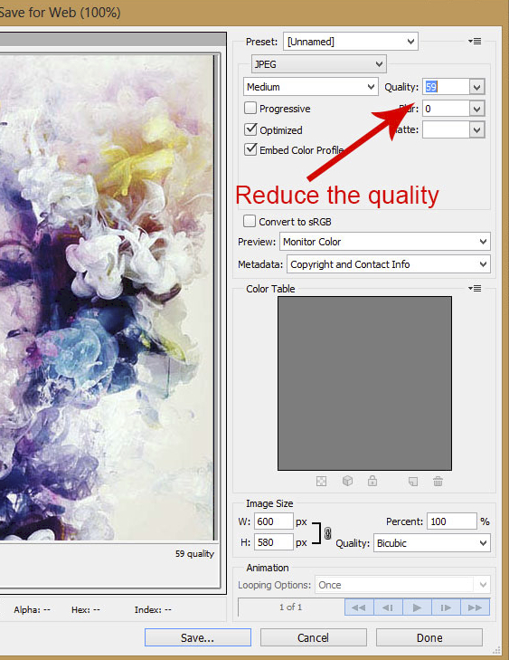
Task: Click the image width W field
Action: pos(274,521)
